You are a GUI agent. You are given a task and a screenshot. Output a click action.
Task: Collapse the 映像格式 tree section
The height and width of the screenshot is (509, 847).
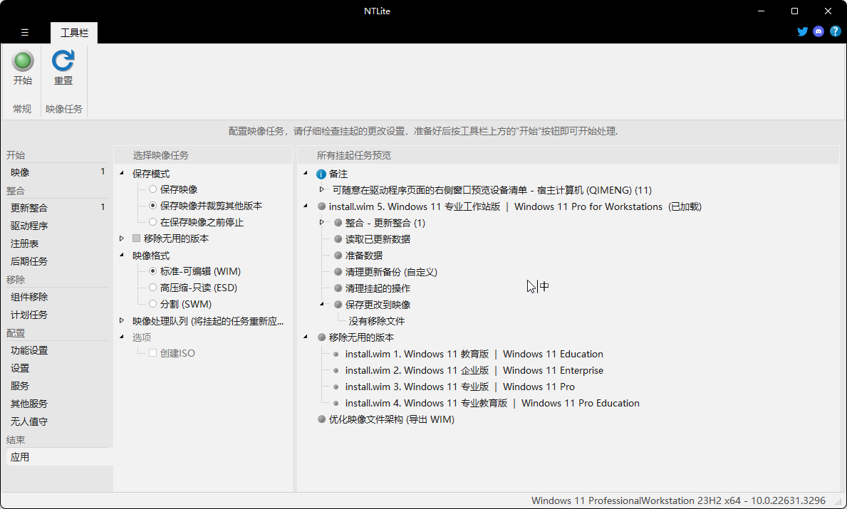tap(122, 255)
